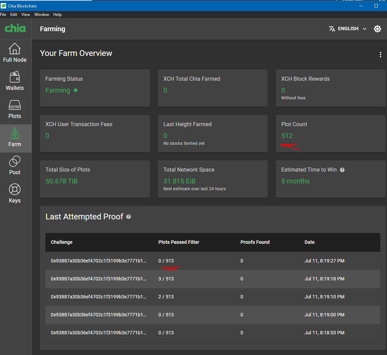Viewport: 387px width, 355px height.
Task: Click challenge hash in 8:19:00 PM row
Action: tap(98, 315)
